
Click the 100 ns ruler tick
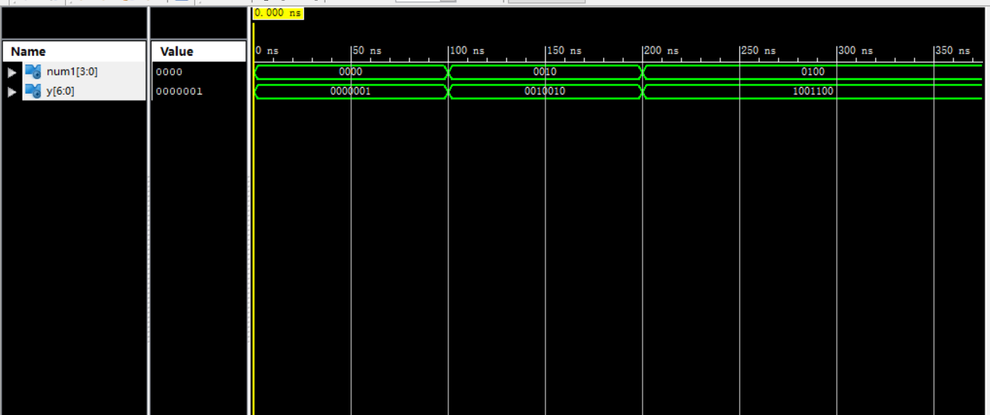pos(467,51)
